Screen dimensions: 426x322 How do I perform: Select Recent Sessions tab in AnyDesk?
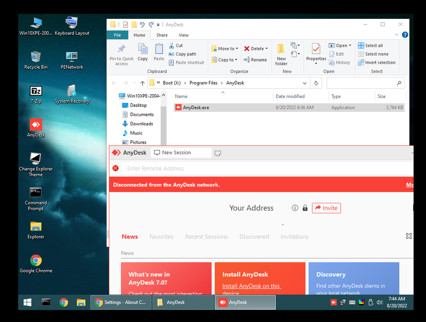point(206,237)
